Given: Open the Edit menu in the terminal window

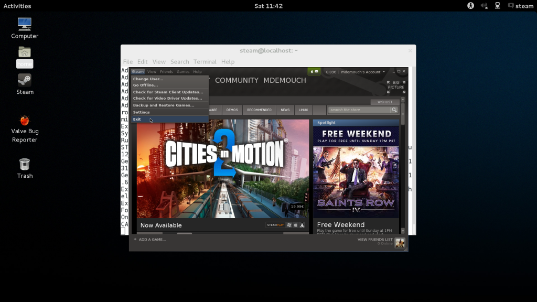Looking at the screenshot, I should pos(142,62).
